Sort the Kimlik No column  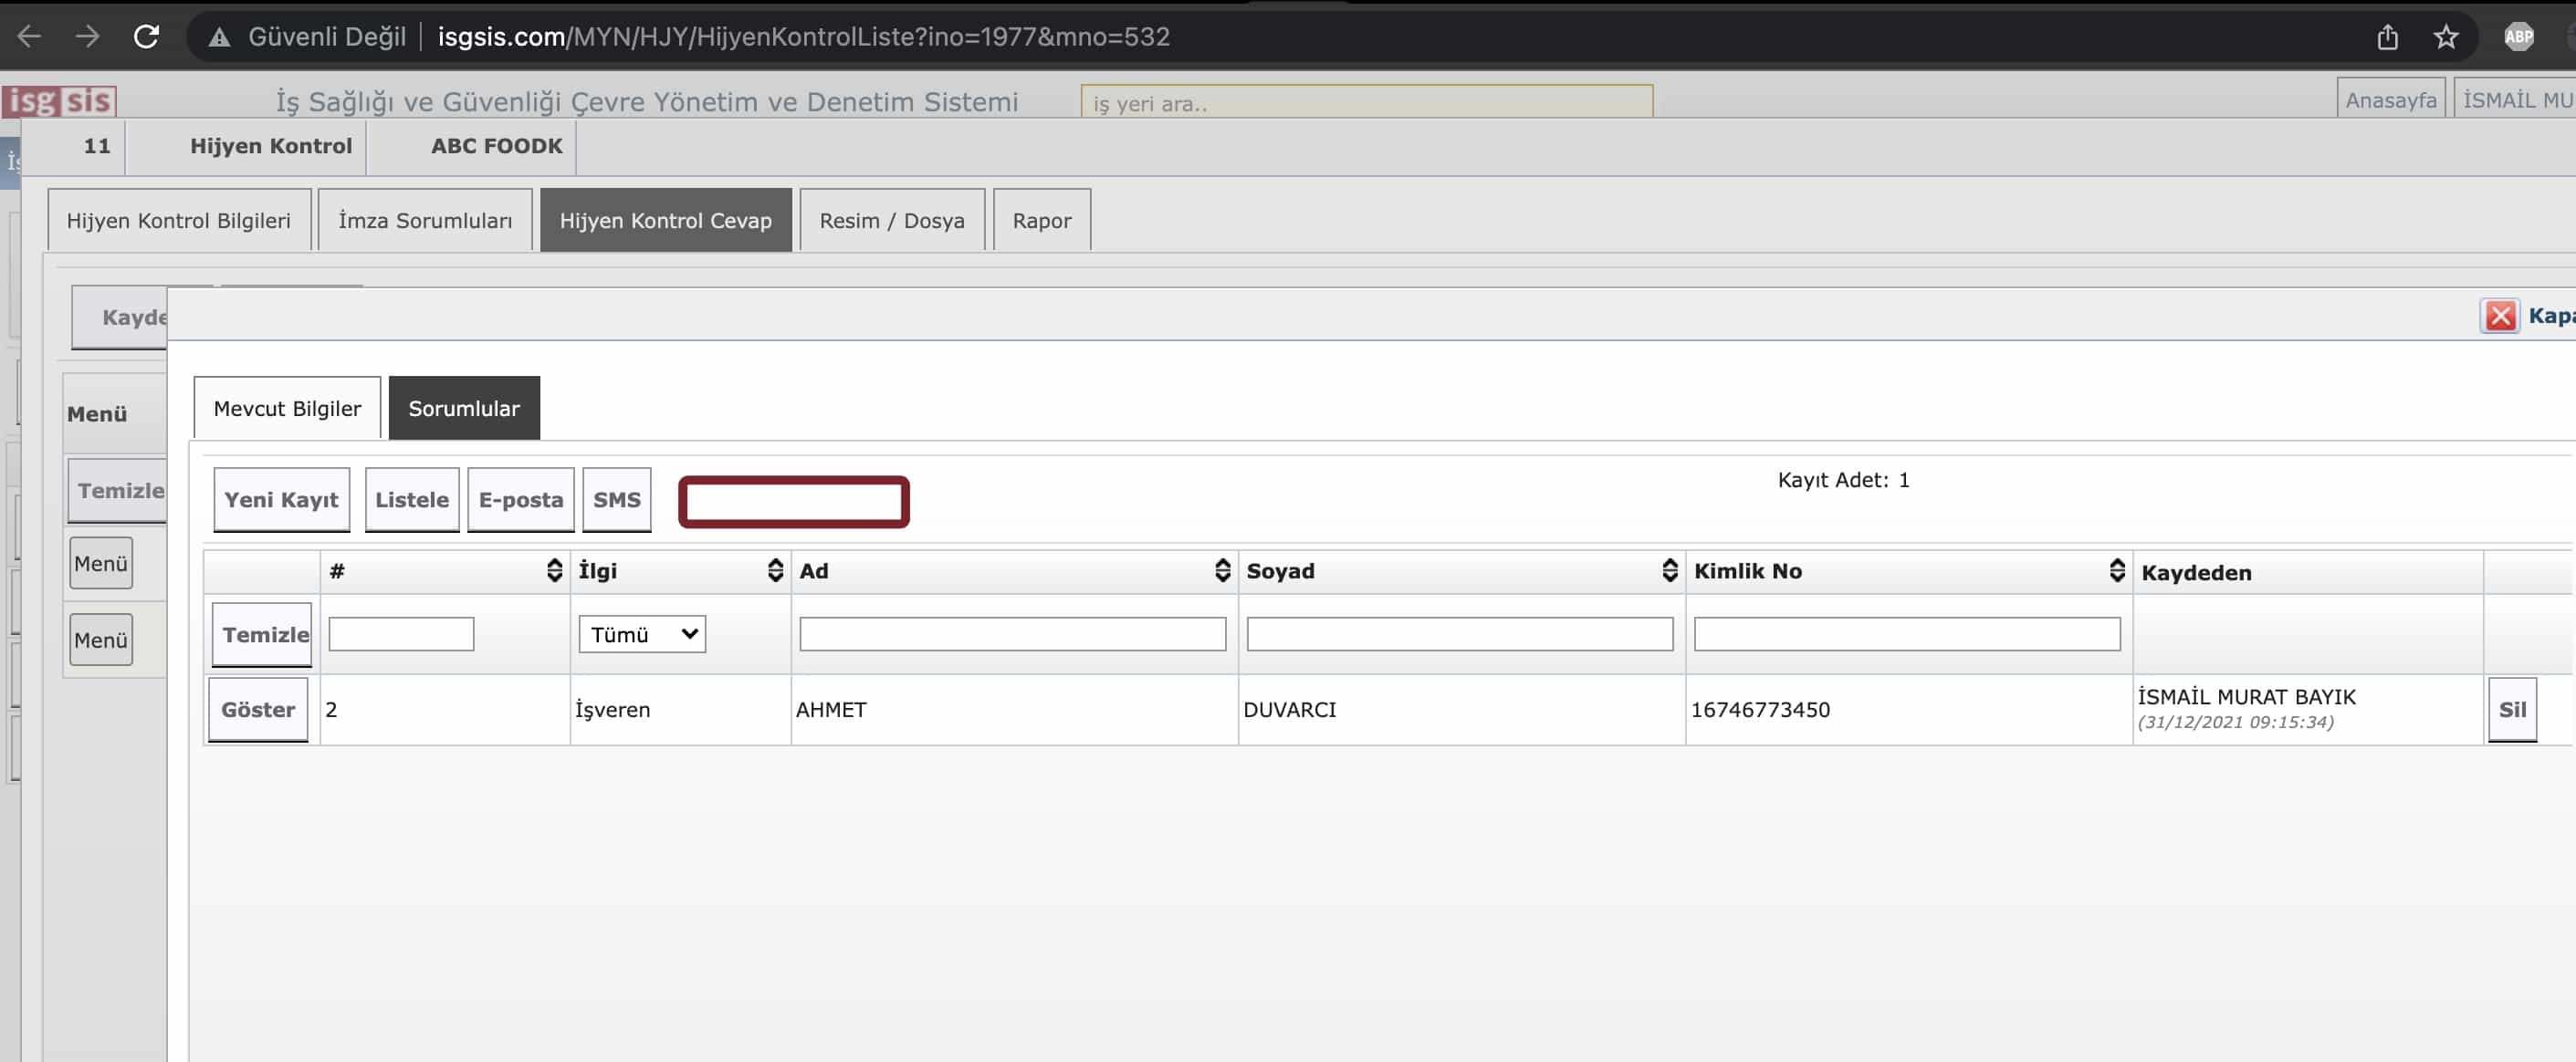click(2116, 570)
